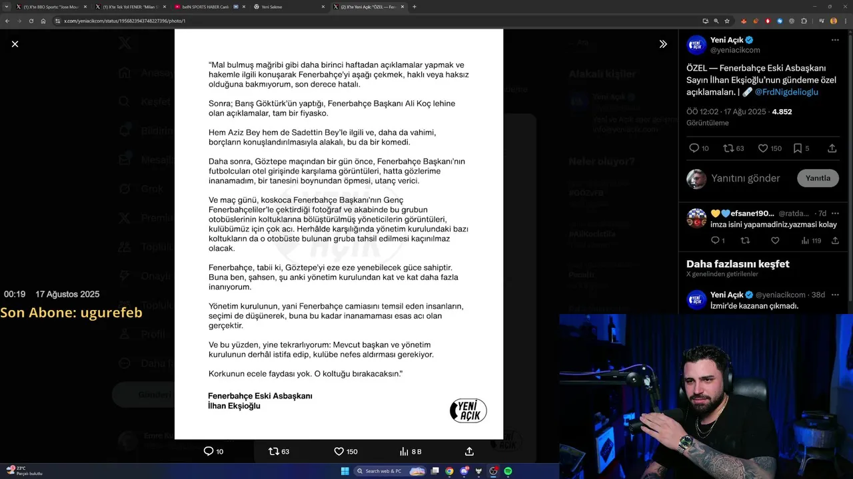This screenshot has height=479, width=853.
Task: Share the main post from side panel
Action: (x=832, y=148)
